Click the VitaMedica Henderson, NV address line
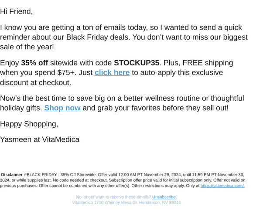Image resolution: width=253 pixels, height=214 pixels. click(x=126, y=202)
